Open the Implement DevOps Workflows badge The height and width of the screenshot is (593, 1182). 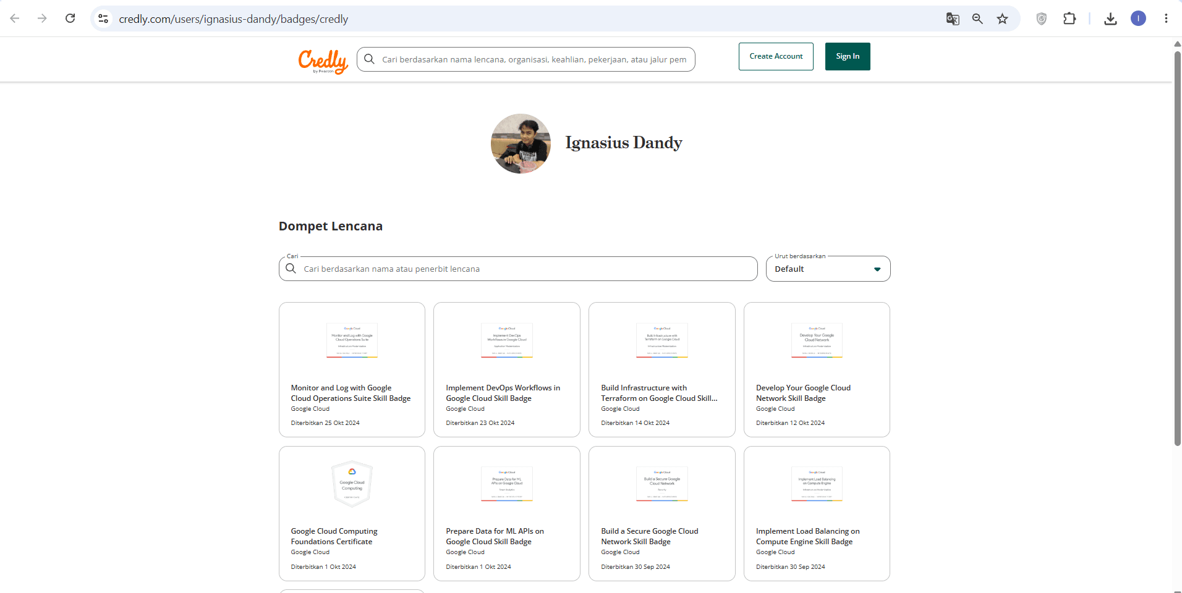click(507, 369)
